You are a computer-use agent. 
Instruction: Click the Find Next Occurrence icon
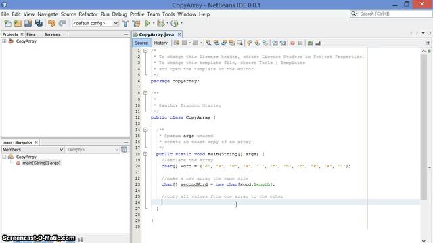click(224, 43)
